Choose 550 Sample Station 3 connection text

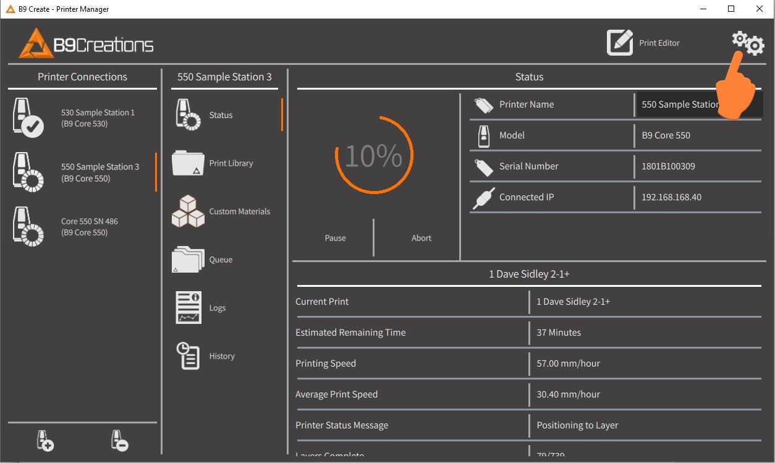100,172
